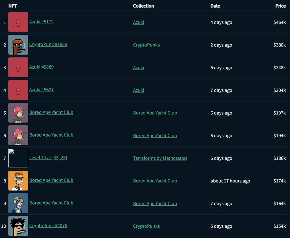
Task: Visit Bored Ape Yacht Club collection in row 5
Action: 155,113
